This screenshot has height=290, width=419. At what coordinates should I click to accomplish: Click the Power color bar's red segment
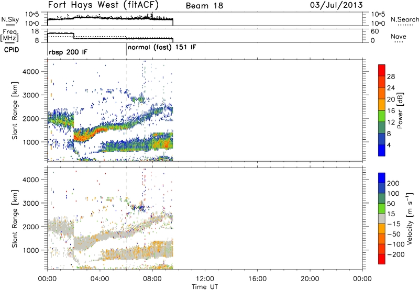382,70
